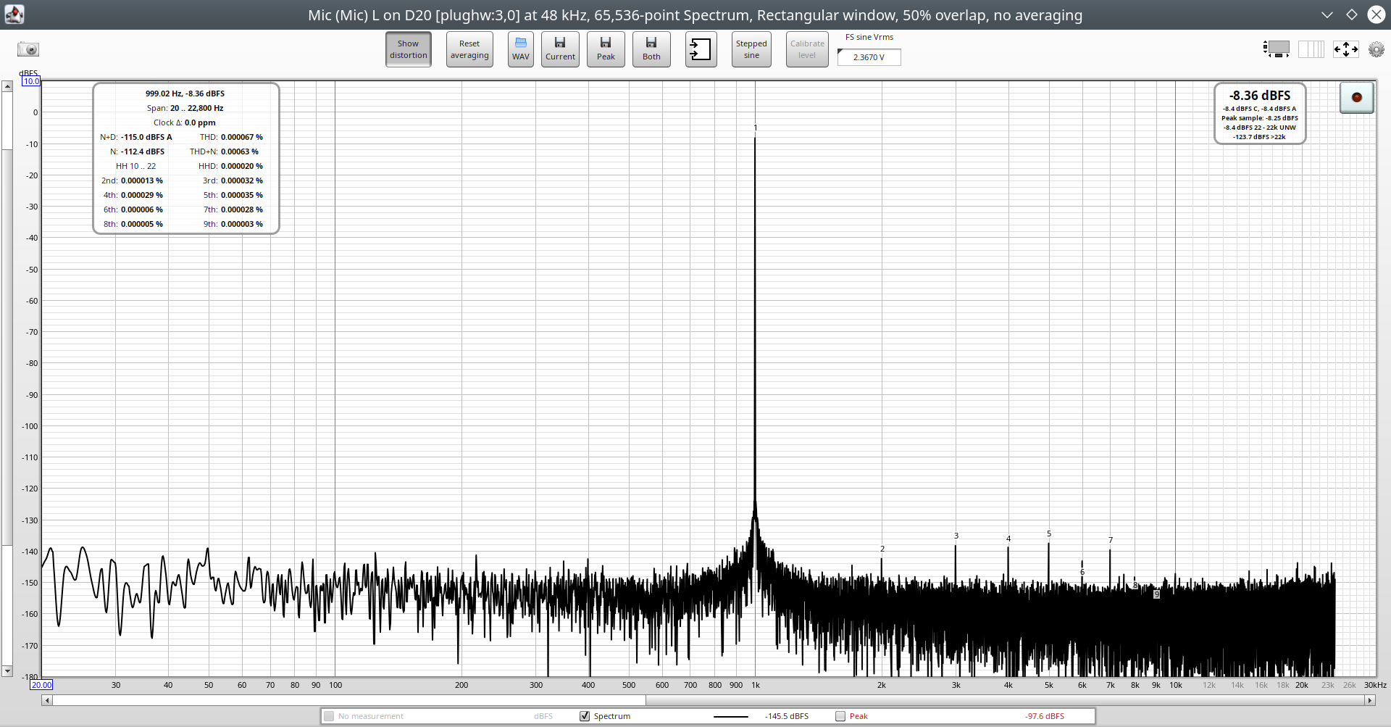Click the graph columns layout icon
This screenshot has width=1391, height=727.
point(1311,49)
